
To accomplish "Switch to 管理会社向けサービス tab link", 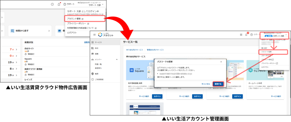I will click(155, 50).
